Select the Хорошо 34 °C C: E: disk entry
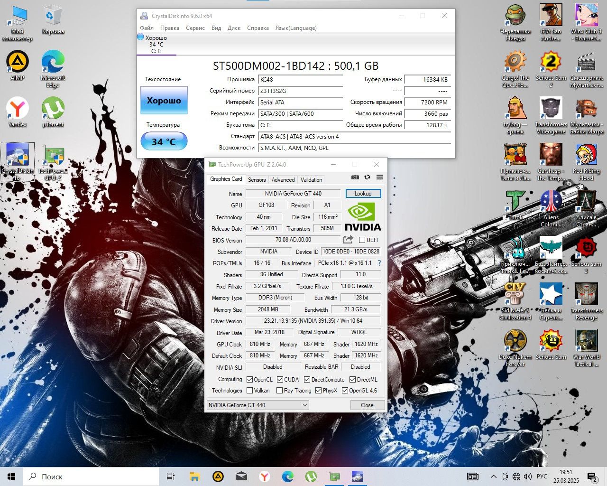The image size is (607, 486). 156,44
